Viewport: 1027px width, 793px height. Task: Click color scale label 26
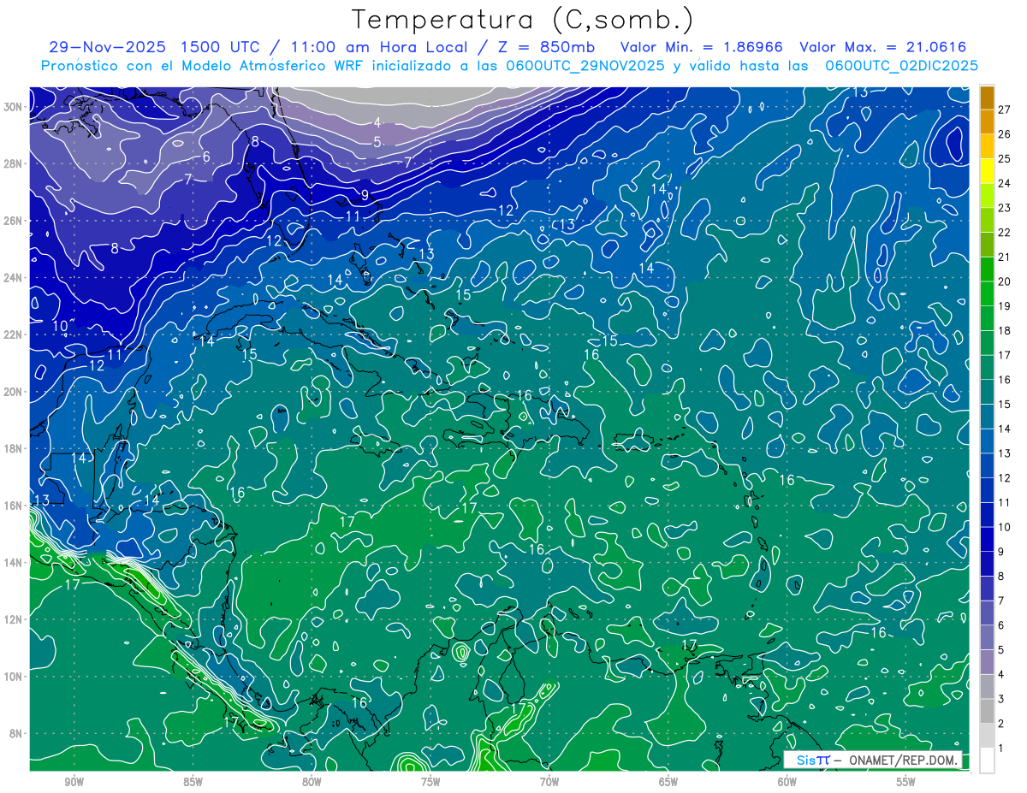1005,133
